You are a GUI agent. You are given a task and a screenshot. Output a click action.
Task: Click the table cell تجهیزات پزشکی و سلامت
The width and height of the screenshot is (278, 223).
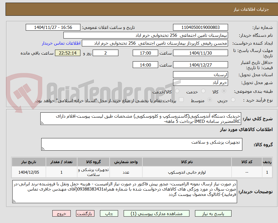click(93, 172)
